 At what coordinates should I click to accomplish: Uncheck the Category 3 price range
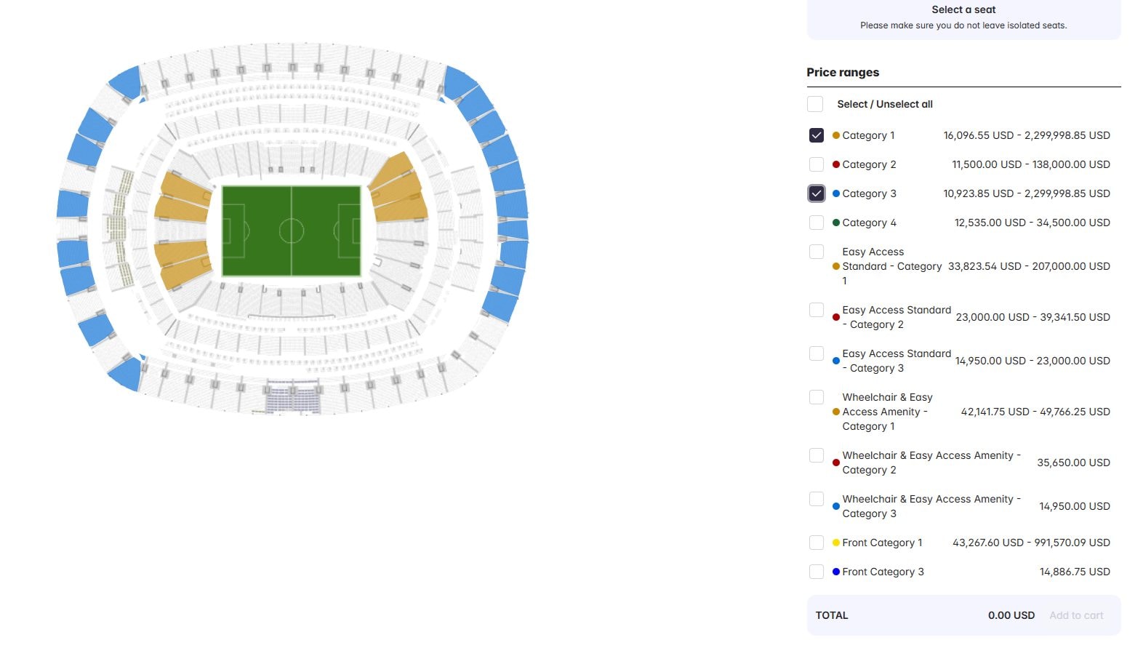point(816,193)
